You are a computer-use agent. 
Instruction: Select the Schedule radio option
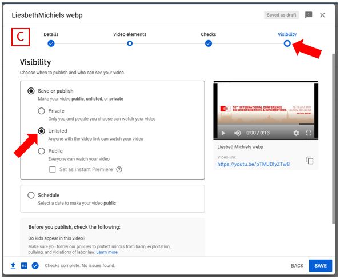(x=31, y=195)
